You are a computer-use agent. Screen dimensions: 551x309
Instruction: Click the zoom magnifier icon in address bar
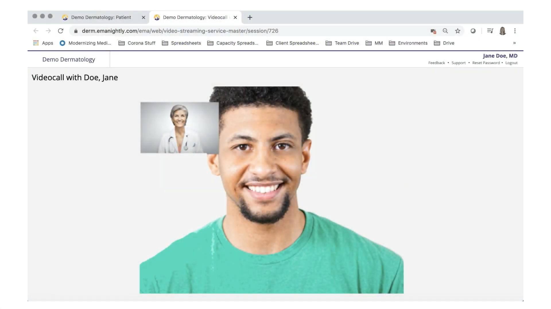click(445, 31)
